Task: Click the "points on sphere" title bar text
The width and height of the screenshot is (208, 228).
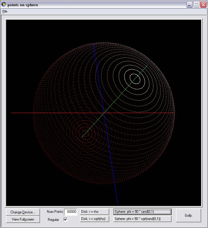Action: pyautogui.click(x=23, y=5)
